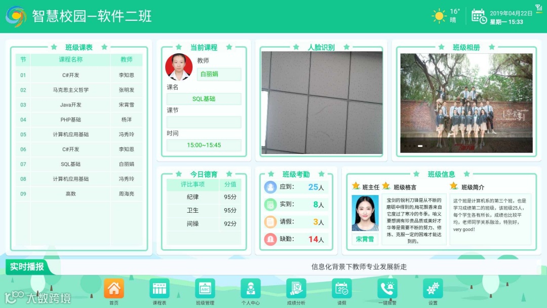Click the teacher name field 白丽娟

point(219,74)
